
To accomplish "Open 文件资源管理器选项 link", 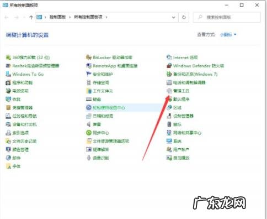I will point(111,141).
